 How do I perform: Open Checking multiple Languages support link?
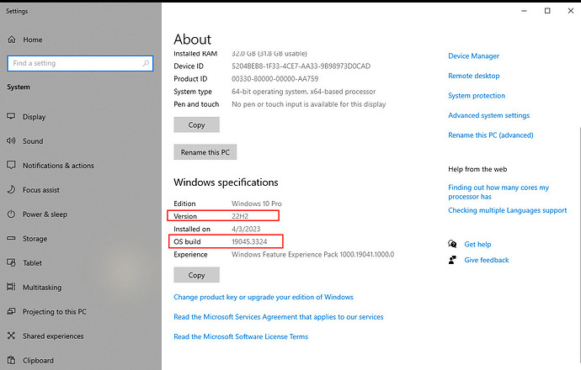pos(507,210)
